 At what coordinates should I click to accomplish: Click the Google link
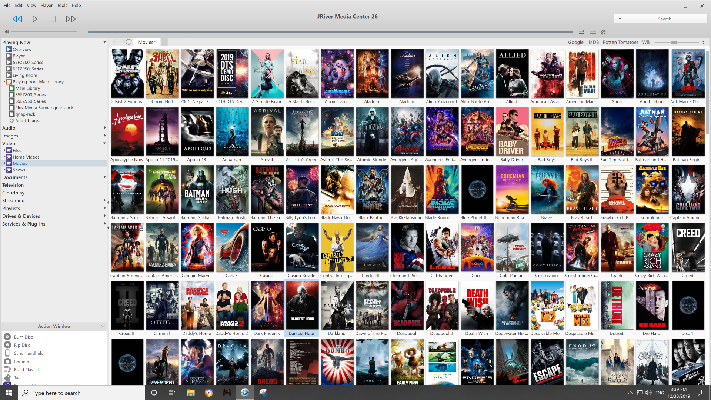pyautogui.click(x=575, y=42)
